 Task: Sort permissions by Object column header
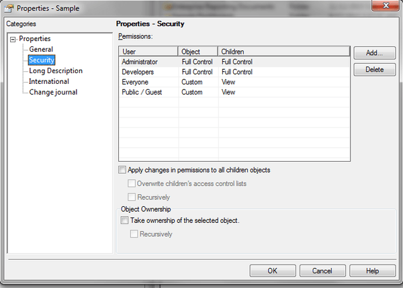[198, 52]
